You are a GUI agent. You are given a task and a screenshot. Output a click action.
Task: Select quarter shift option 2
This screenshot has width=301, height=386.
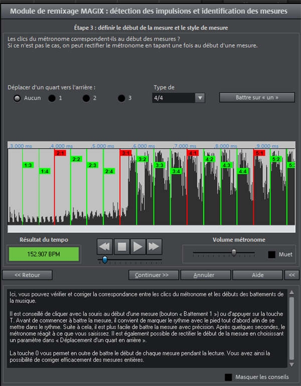[86, 98]
